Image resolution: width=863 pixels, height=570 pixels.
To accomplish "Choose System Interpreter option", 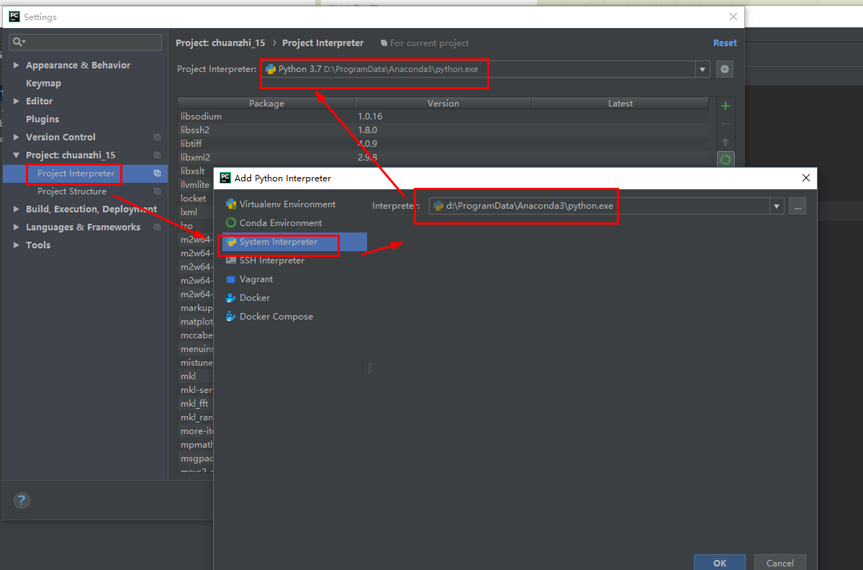I will pos(294,242).
